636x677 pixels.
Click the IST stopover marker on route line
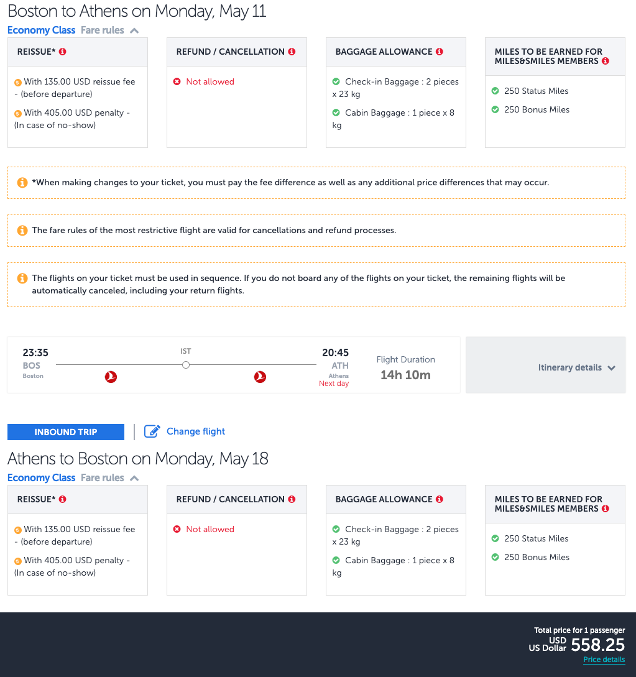click(x=185, y=365)
